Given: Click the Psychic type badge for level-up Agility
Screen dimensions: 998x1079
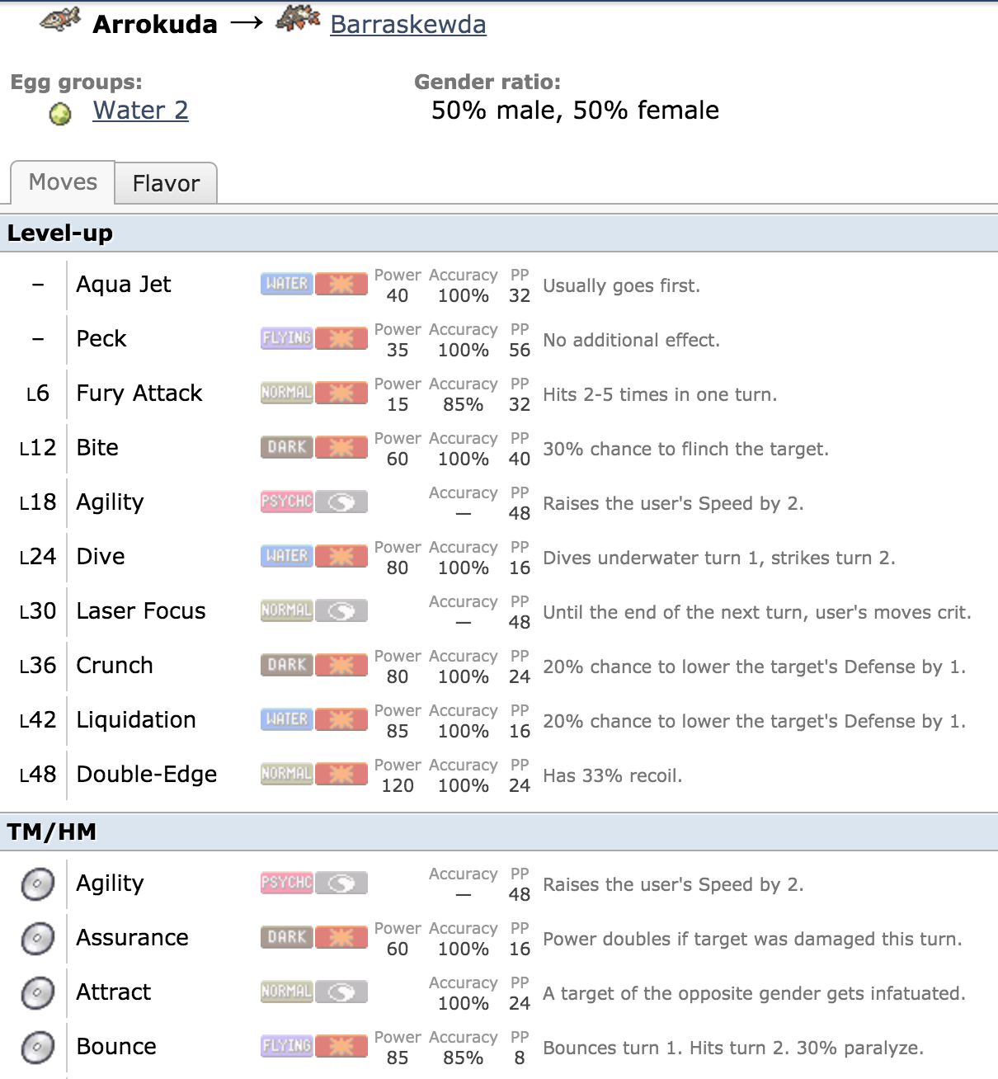Looking at the screenshot, I should pos(286,502).
